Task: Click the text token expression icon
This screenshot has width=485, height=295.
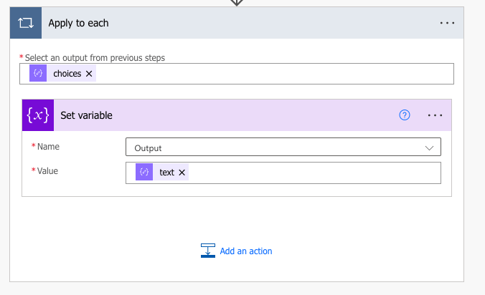Action: tap(144, 173)
